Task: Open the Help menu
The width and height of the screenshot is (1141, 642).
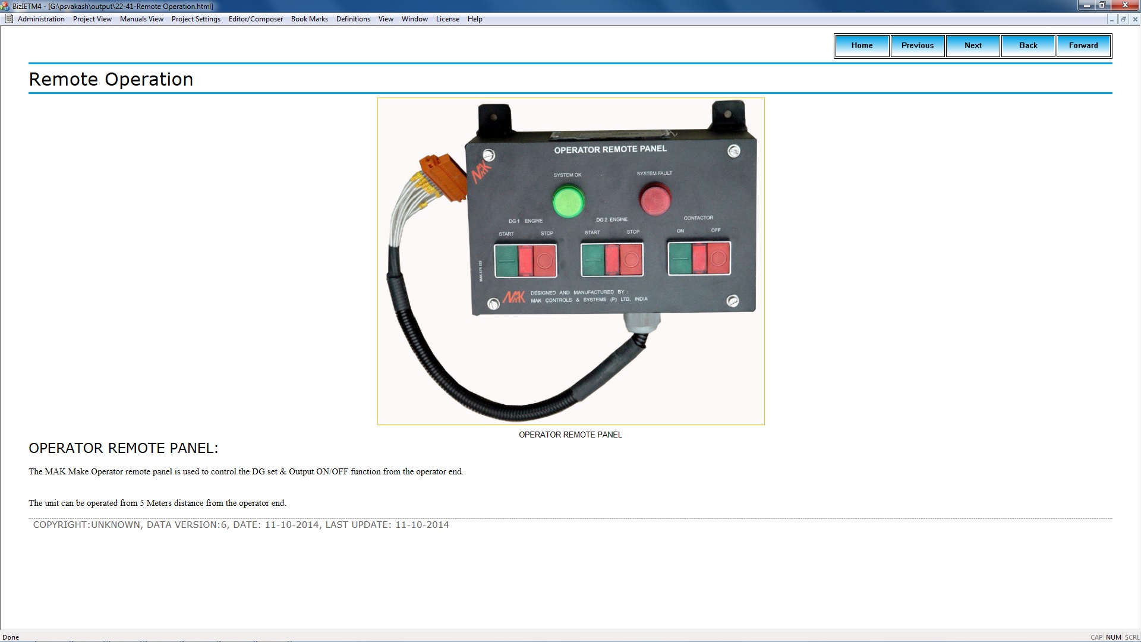Action: coord(475,19)
